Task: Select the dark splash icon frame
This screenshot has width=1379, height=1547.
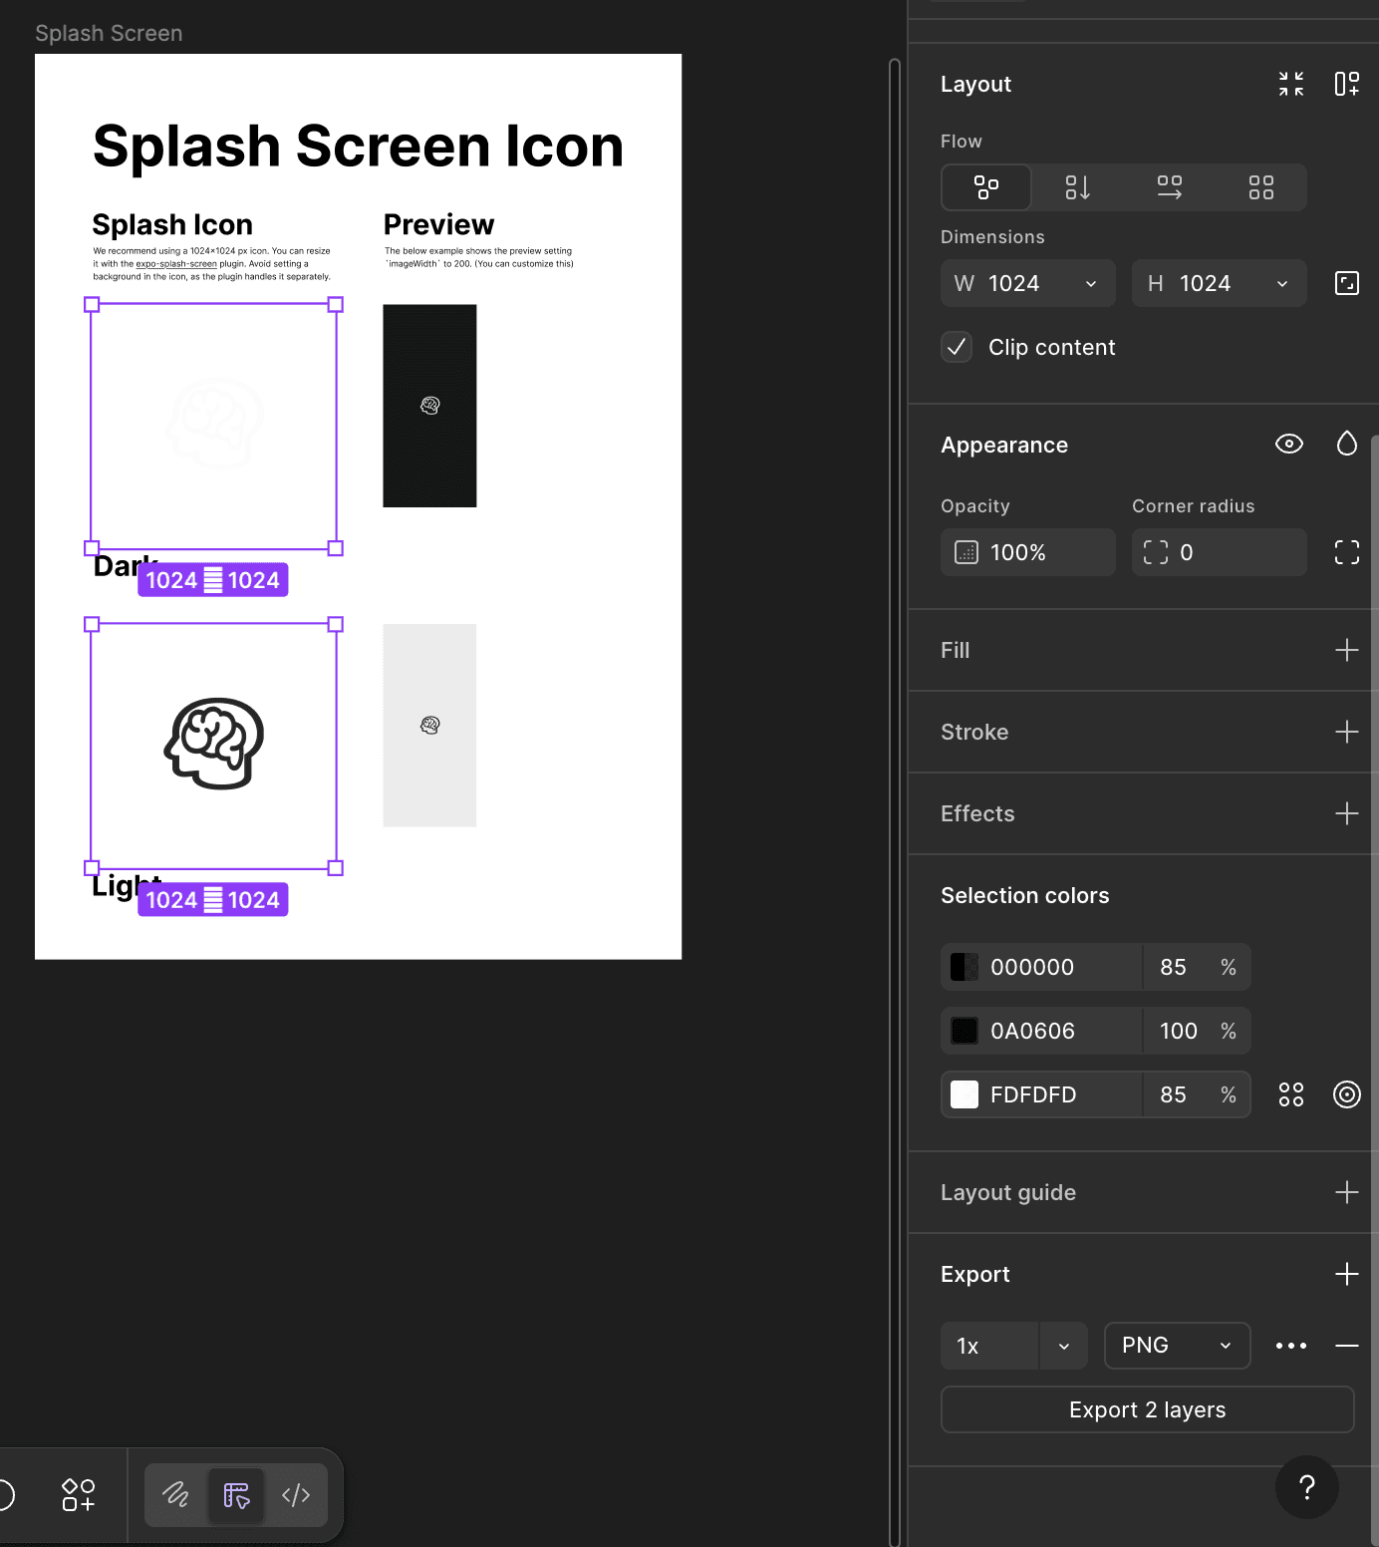Action: [213, 427]
